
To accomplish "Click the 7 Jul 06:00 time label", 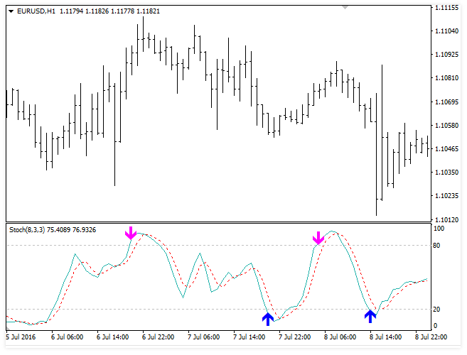I will 204,337.
